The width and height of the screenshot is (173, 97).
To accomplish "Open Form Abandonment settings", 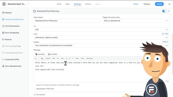I will [x=13, y=66].
